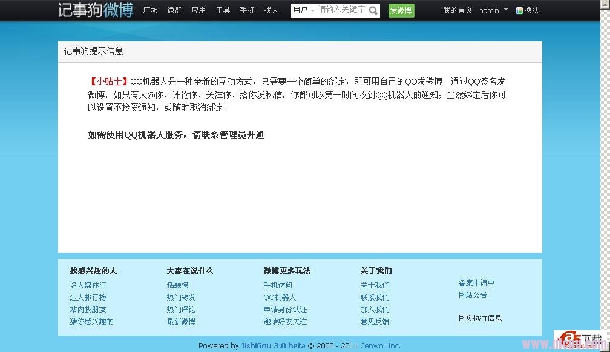Click the 关于我们 bold footer heading
The image size is (610, 352).
[x=376, y=271]
